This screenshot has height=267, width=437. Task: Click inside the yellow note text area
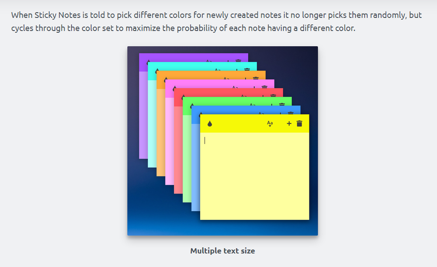tap(254, 175)
